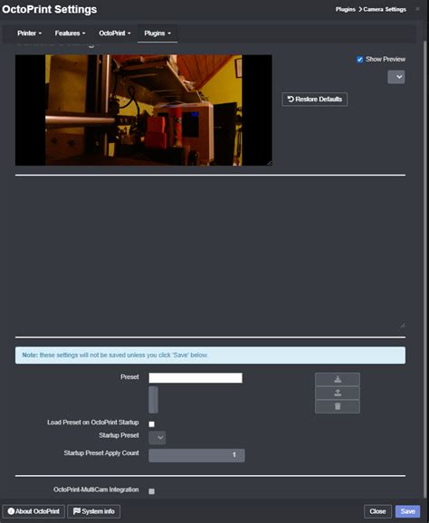Enable Load Preset on OctoPrint Startup
This screenshot has height=523, width=429.
point(151,424)
